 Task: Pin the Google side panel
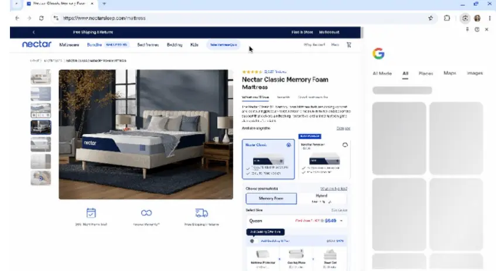point(467,29)
